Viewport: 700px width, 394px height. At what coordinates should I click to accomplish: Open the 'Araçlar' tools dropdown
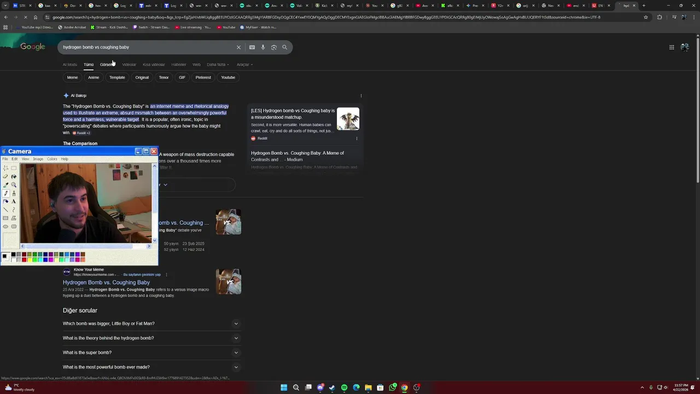(x=244, y=65)
